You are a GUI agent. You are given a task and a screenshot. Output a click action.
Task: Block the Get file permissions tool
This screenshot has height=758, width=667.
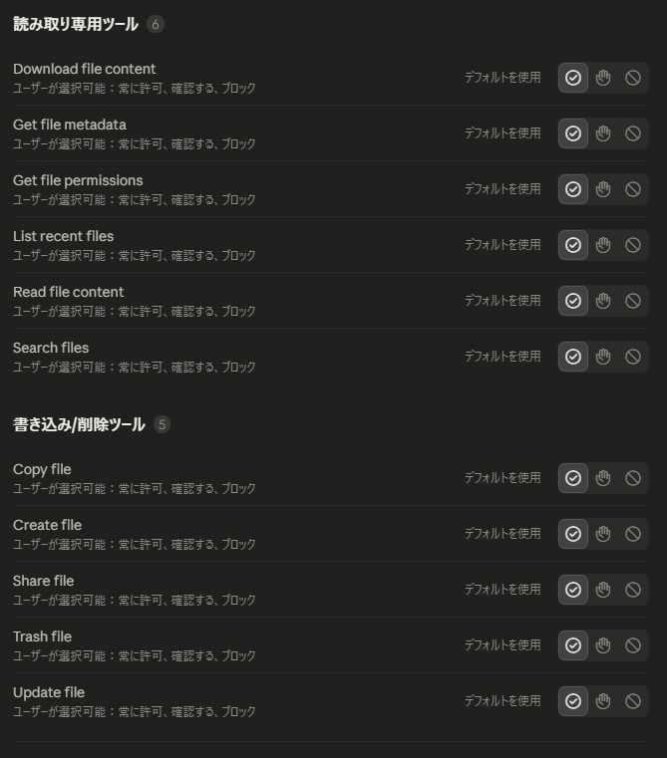point(633,189)
